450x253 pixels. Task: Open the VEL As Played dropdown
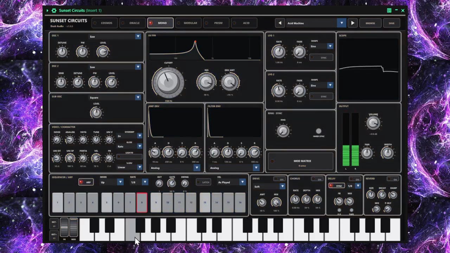pyautogui.click(x=231, y=182)
